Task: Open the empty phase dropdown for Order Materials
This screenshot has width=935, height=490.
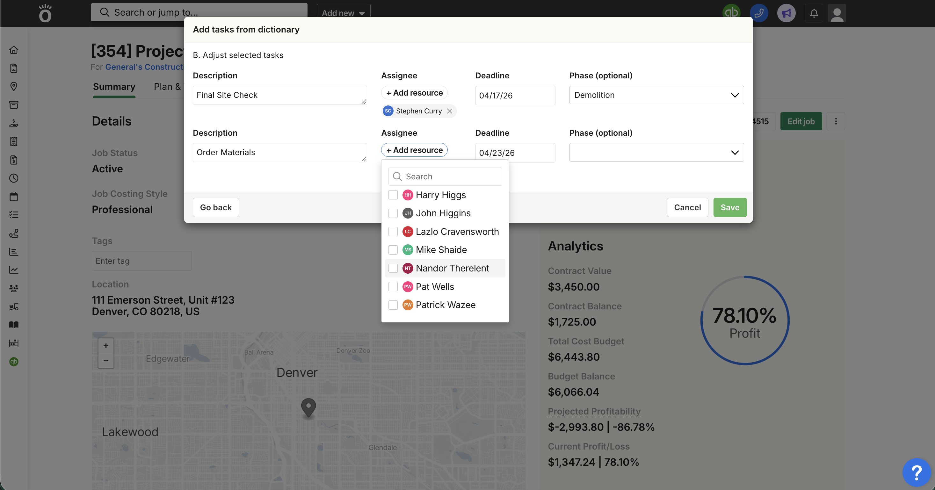Action: [656, 152]
